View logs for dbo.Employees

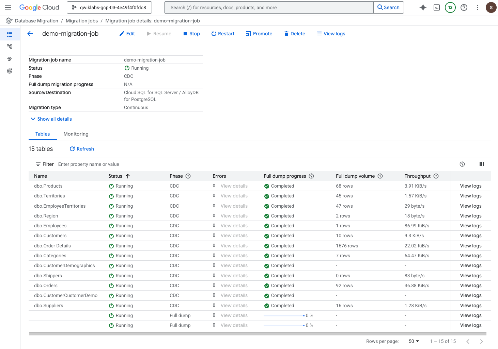click(x=471, y=226)
